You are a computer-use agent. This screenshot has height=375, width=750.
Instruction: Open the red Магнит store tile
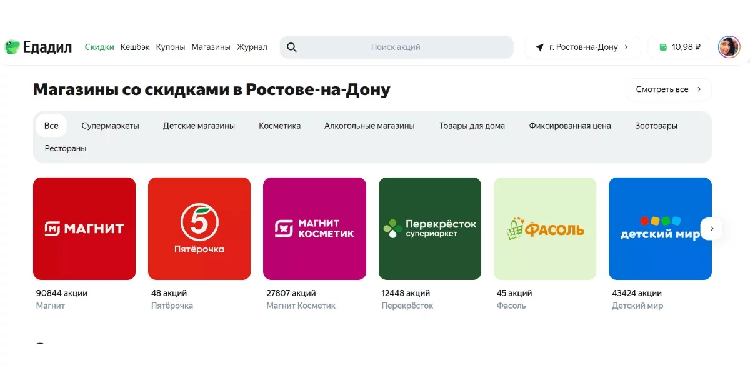tap(84, 229)
